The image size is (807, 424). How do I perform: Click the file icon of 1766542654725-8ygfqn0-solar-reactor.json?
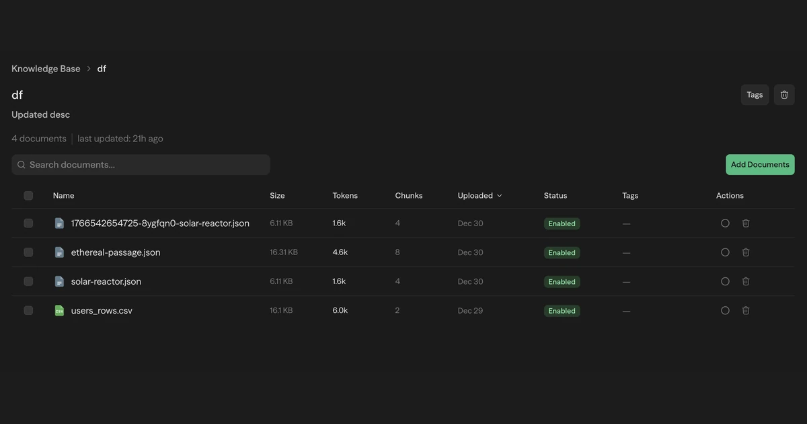[x=59, y=223]
